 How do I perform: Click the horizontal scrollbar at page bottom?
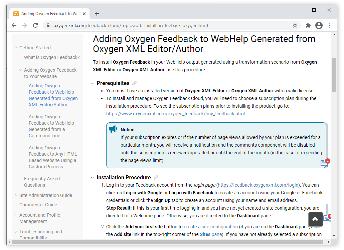[x=168, y=242]
